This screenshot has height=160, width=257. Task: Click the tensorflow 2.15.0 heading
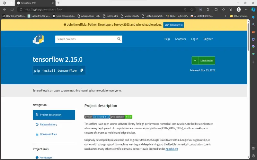(x=58, y=60)
